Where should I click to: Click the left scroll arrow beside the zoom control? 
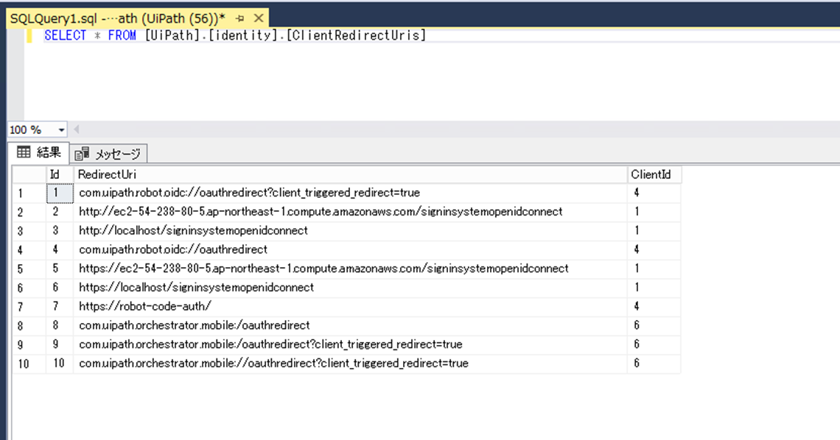(77, 129)
